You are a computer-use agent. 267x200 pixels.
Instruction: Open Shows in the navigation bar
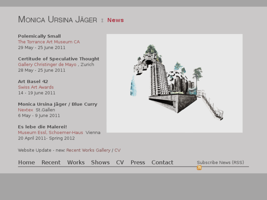[x=100, y=162]
